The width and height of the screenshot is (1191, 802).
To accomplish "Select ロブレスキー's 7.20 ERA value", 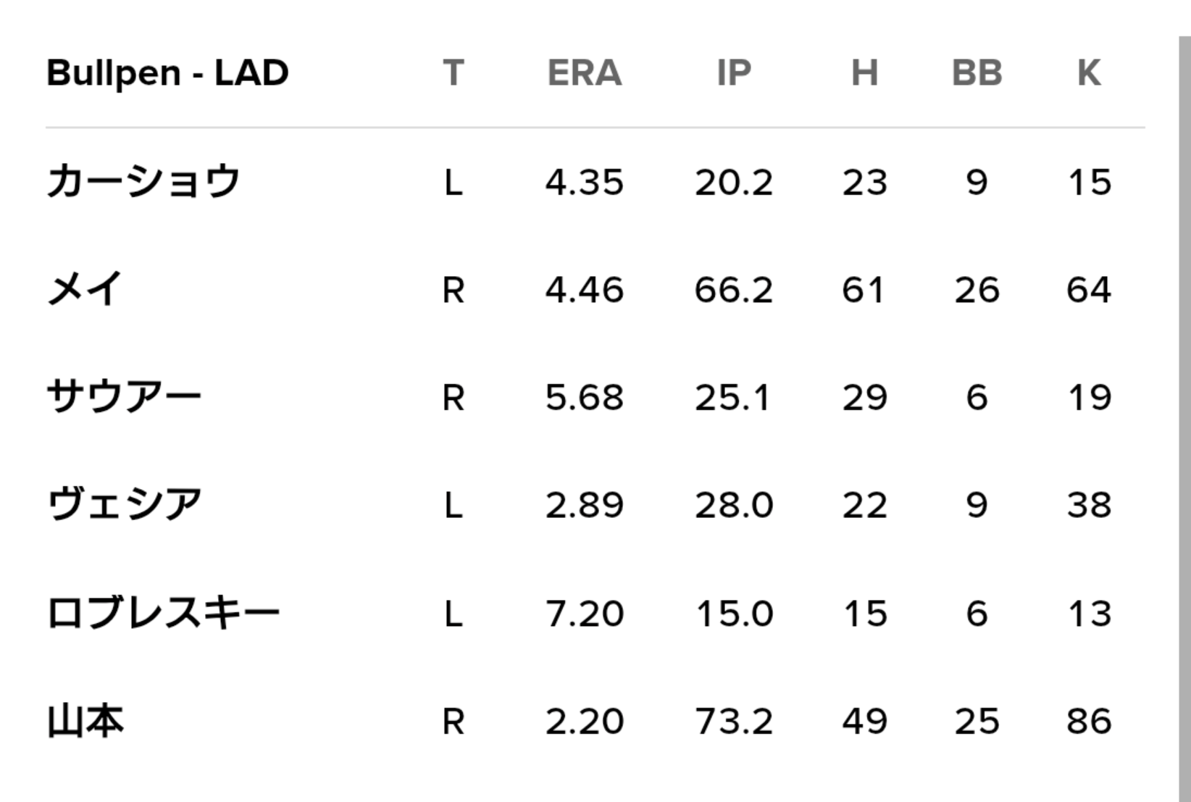I will point(585,613).
